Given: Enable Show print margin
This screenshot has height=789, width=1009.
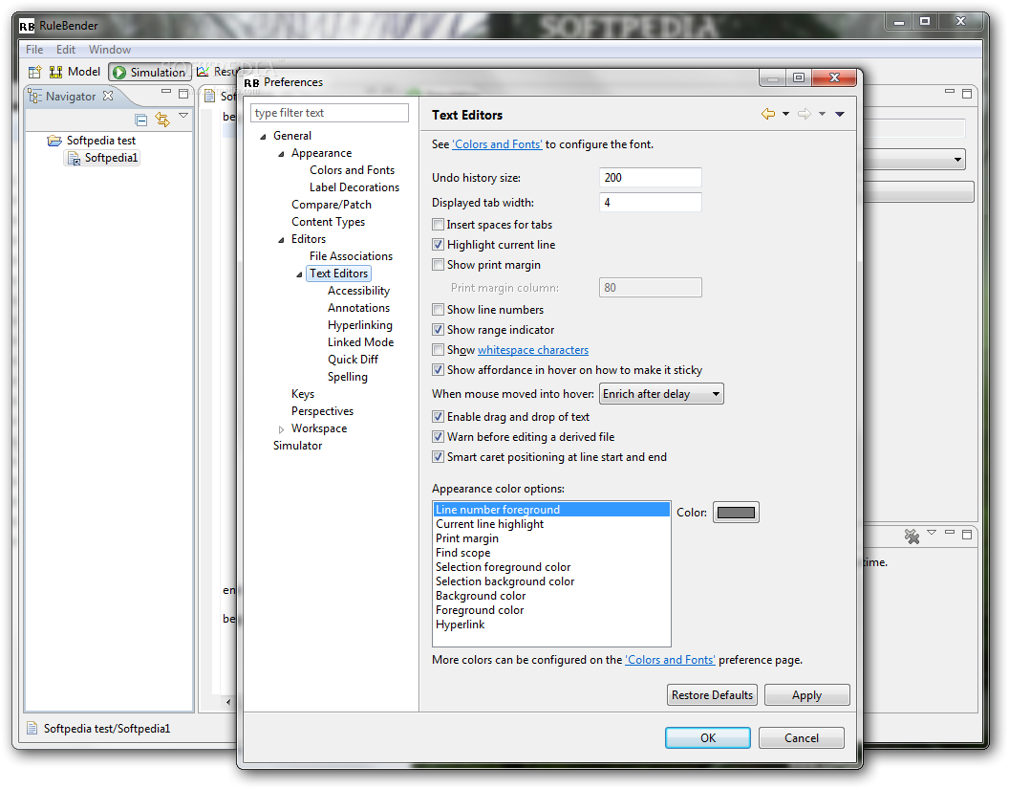Looking at the screenshot, I should click(439, 264).
